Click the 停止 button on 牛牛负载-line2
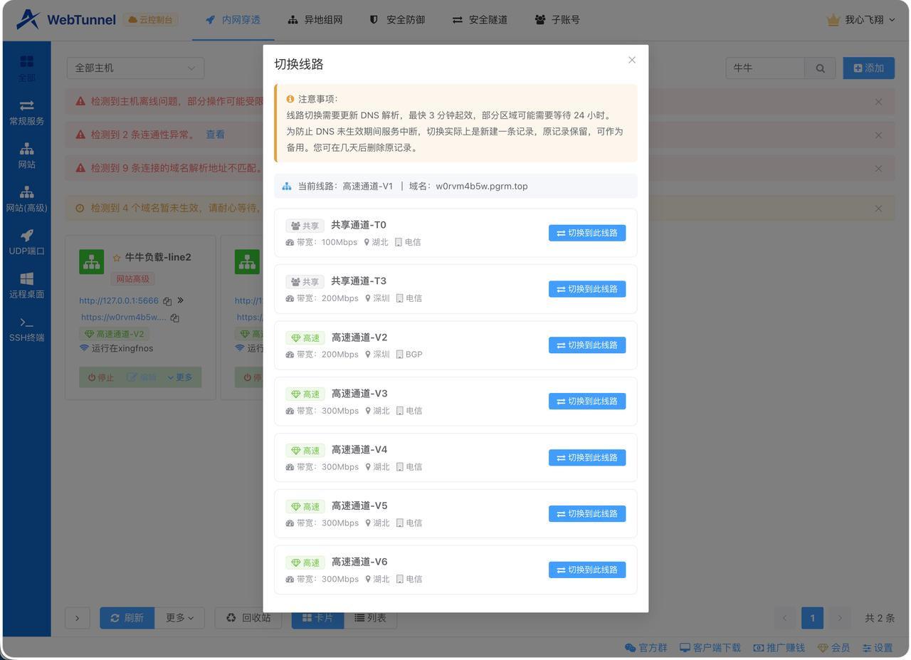The height and width of the screenshot is (660, 911). pos(100,377)
